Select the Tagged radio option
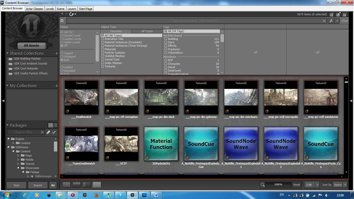The height and width of the screenshot is (199, 354). coord(62,53)
